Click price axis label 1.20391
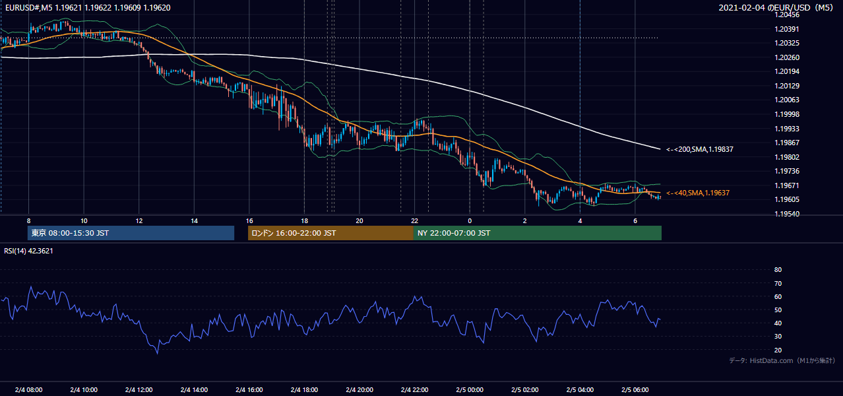 pos(787,29)
